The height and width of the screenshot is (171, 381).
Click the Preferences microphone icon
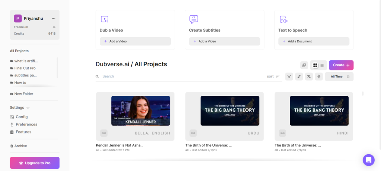pos(12,124)
